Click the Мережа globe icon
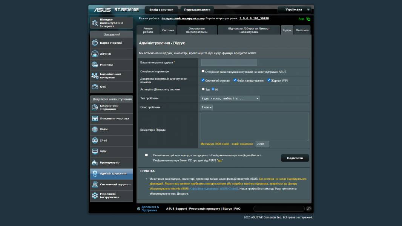This screenshot has width=402, height=226. pyautogui.click(x=95, y=65)
